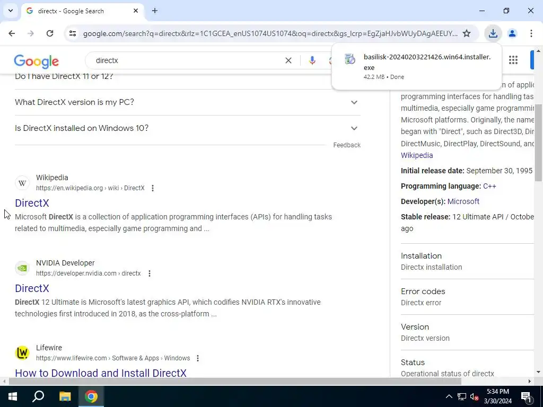The width and height of the screenshot is (543, 407).
Task: Open site information icon in address bar
Action: tap(72, 33)
